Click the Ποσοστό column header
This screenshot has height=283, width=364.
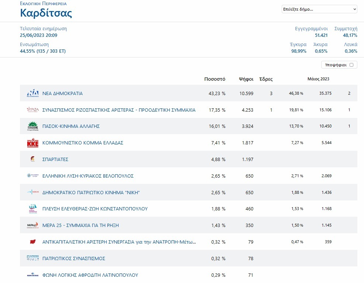(x=215, y=79)
